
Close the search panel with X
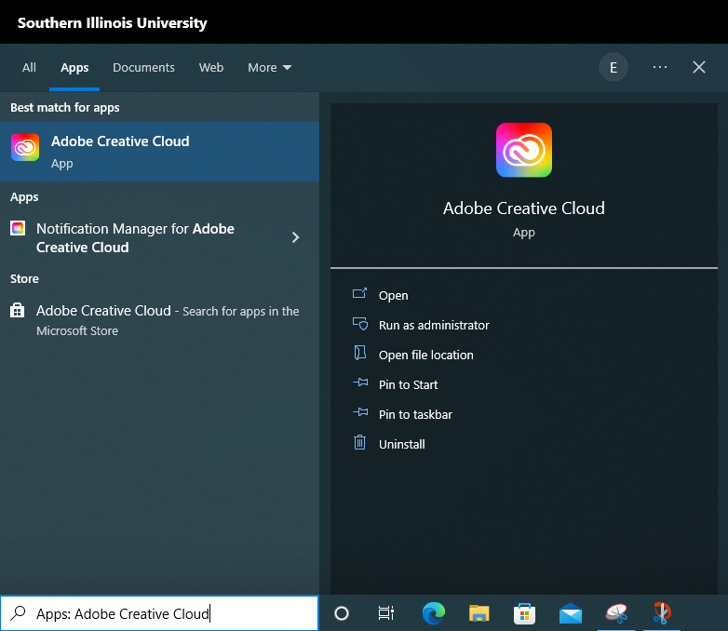699,67
